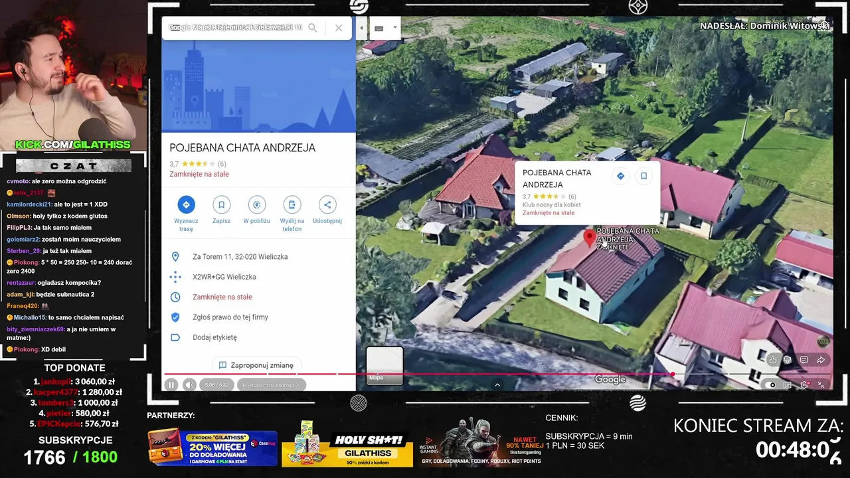Image resolution: width=850 pixels, height=478 pixels.
Task: Click top donor jankopil entry
Action: [74, 382]
